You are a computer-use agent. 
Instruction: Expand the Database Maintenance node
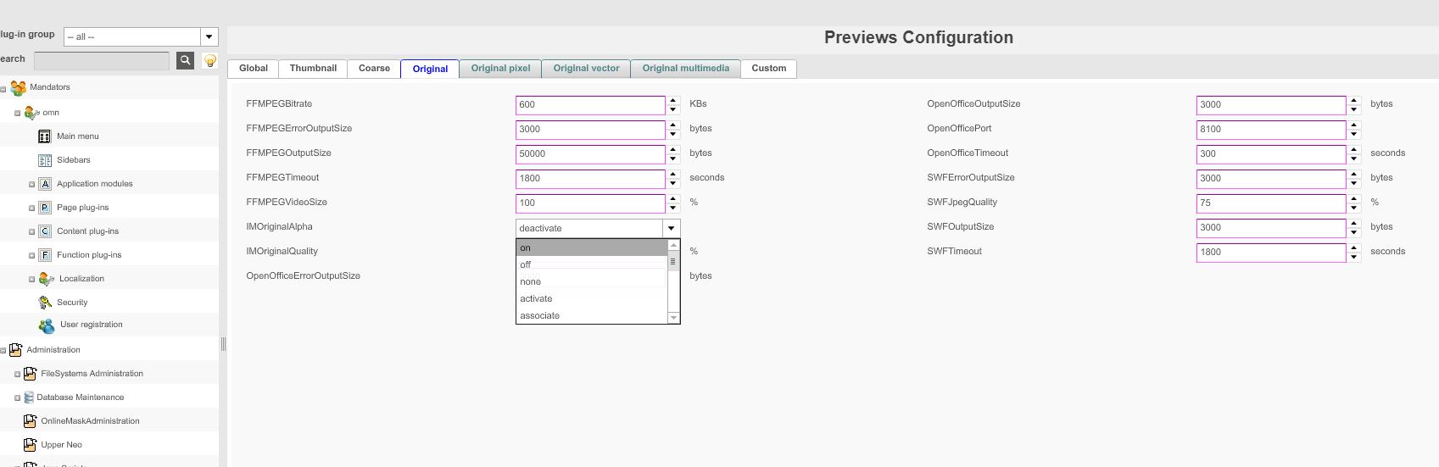point(17,398)
